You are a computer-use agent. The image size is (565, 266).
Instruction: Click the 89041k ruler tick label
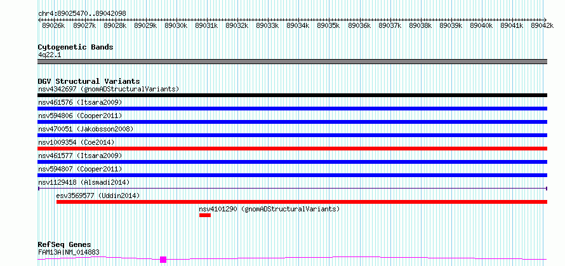pyautogui.click(x=512, y=25)
